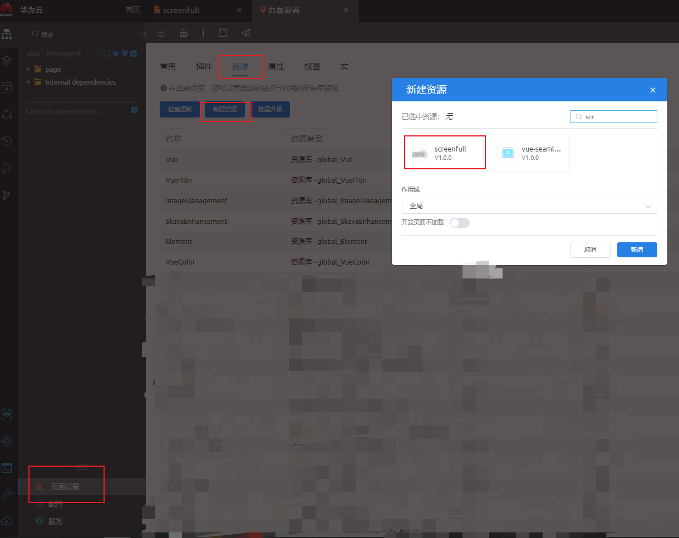
Task: Click the resource search field containing scr
Action: [x=613, y=117]
